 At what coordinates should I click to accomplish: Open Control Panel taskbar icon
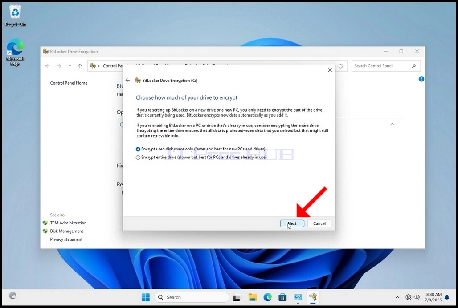[x=298, y=297]
